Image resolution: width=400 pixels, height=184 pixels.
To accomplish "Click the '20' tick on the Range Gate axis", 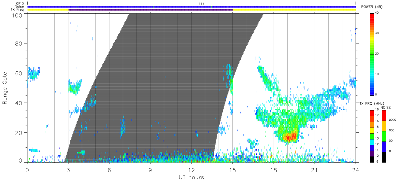I will 19,133.
